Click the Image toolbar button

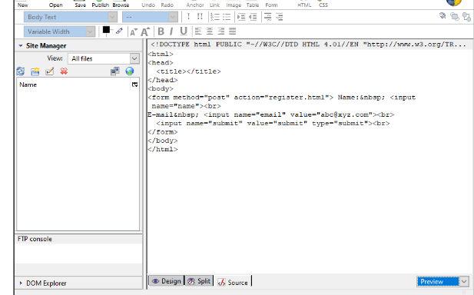(x=234, y=5)
